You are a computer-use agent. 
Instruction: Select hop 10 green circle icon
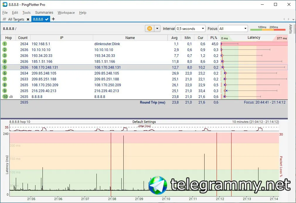[5, 97]
